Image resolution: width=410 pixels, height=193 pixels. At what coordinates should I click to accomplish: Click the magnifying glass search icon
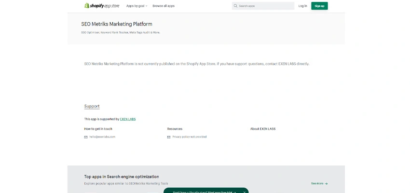[235, 6]
